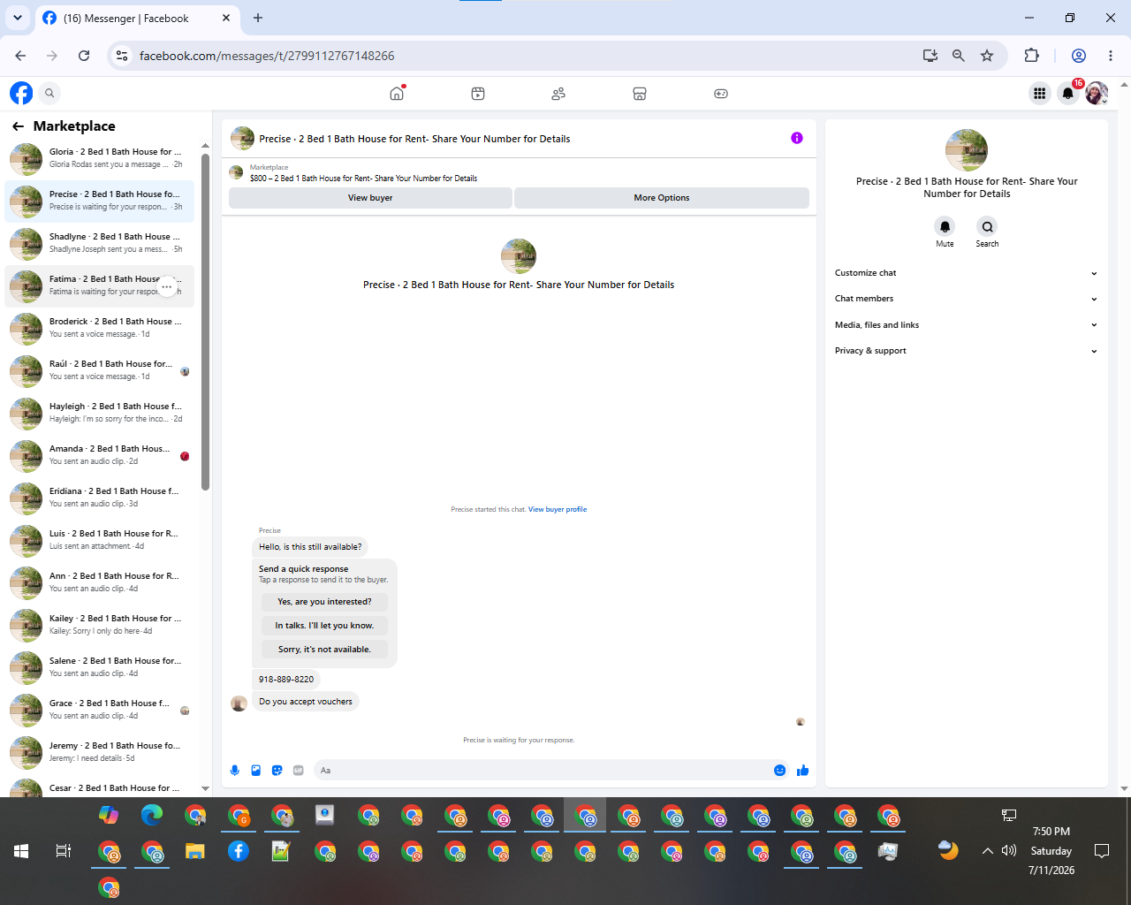This screenshot has width=1131, height=905.
Task: Click the View buyer button
Action: (370, 198)
